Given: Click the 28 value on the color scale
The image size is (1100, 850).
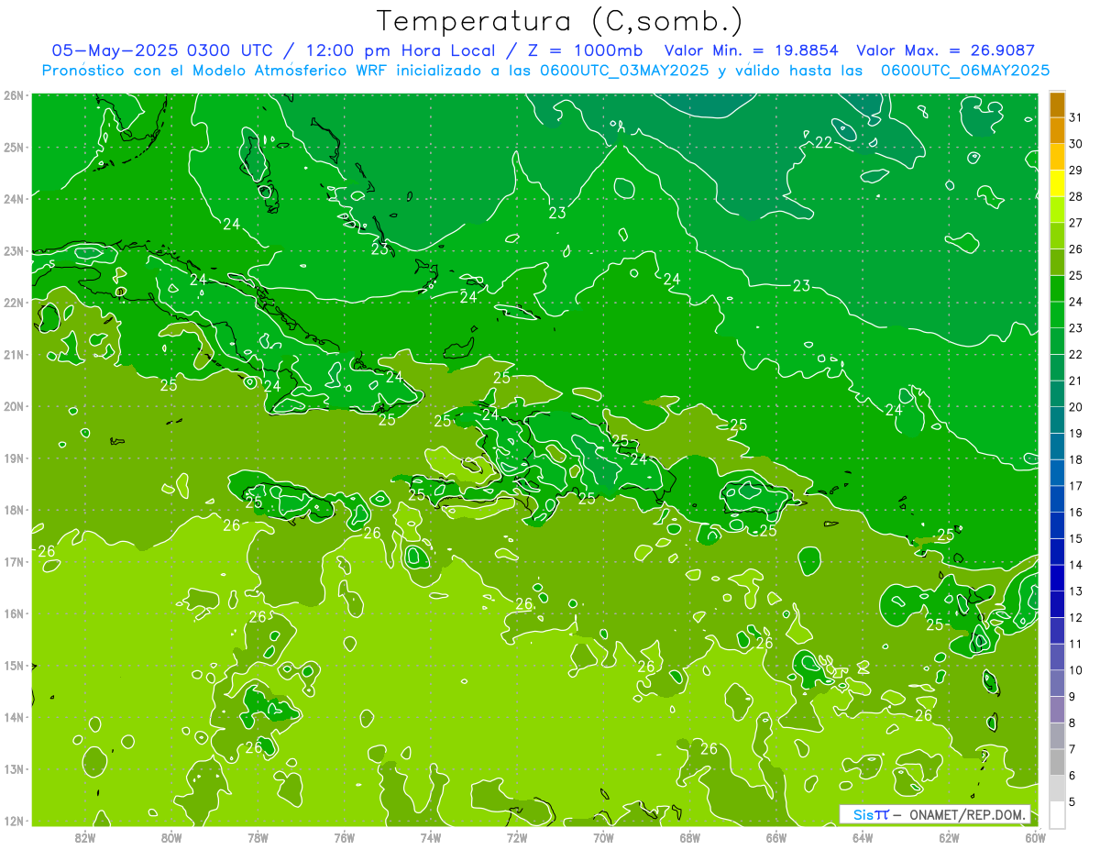Looking at the screenshot, I should 1075,196.
